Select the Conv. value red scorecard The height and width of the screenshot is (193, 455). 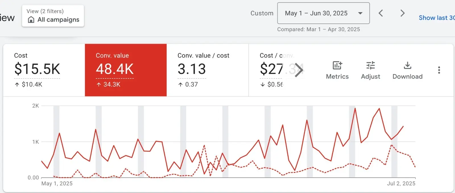126,70
